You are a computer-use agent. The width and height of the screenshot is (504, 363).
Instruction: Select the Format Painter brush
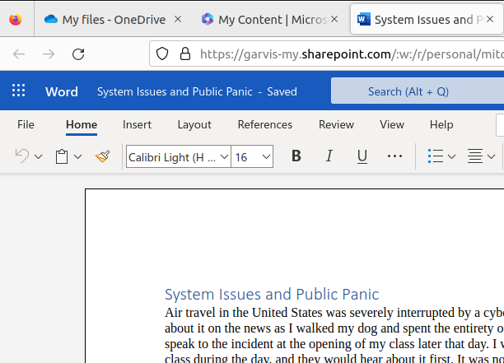point(102,156)
